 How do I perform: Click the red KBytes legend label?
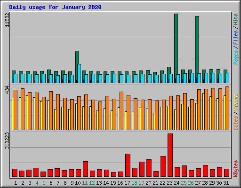[236, 169]
